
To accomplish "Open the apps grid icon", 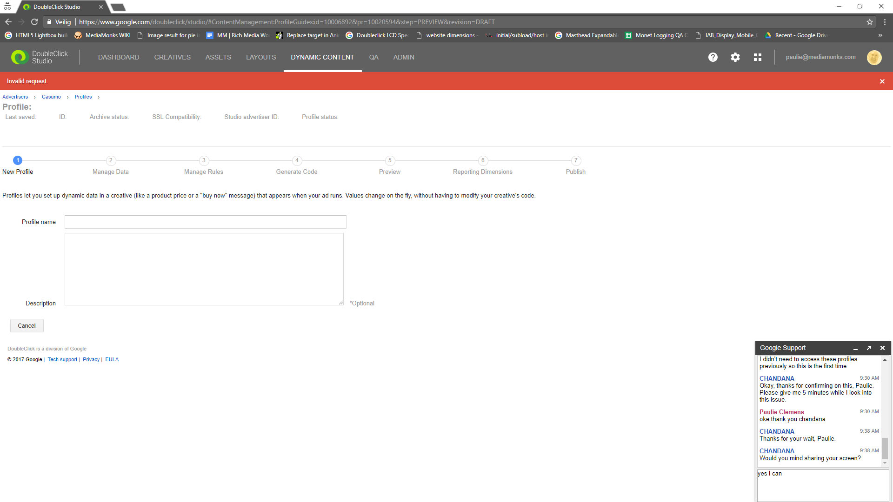I will tap(758, 57).
